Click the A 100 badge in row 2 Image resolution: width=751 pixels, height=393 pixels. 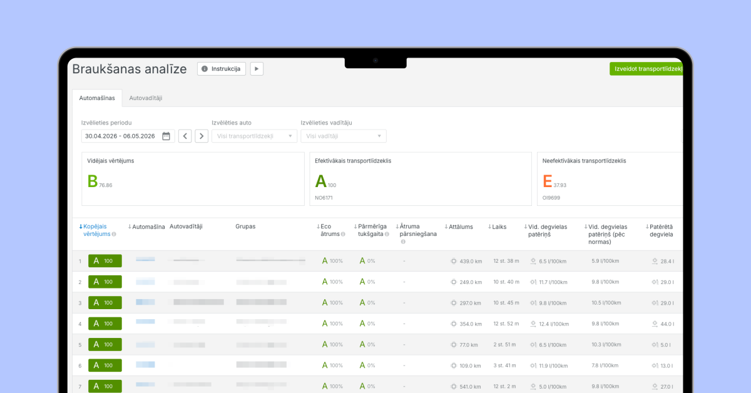(105, 282)
